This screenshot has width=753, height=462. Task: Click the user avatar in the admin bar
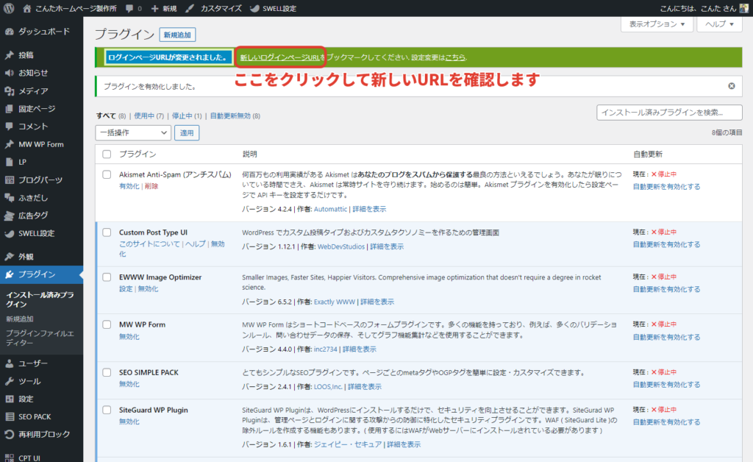click(744, 8)
